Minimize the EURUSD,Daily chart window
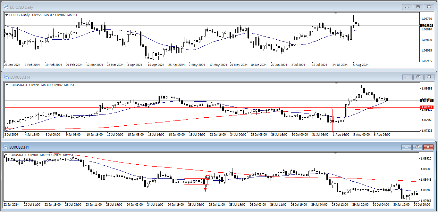Viewport: 438px width, 212px height. 408,7
